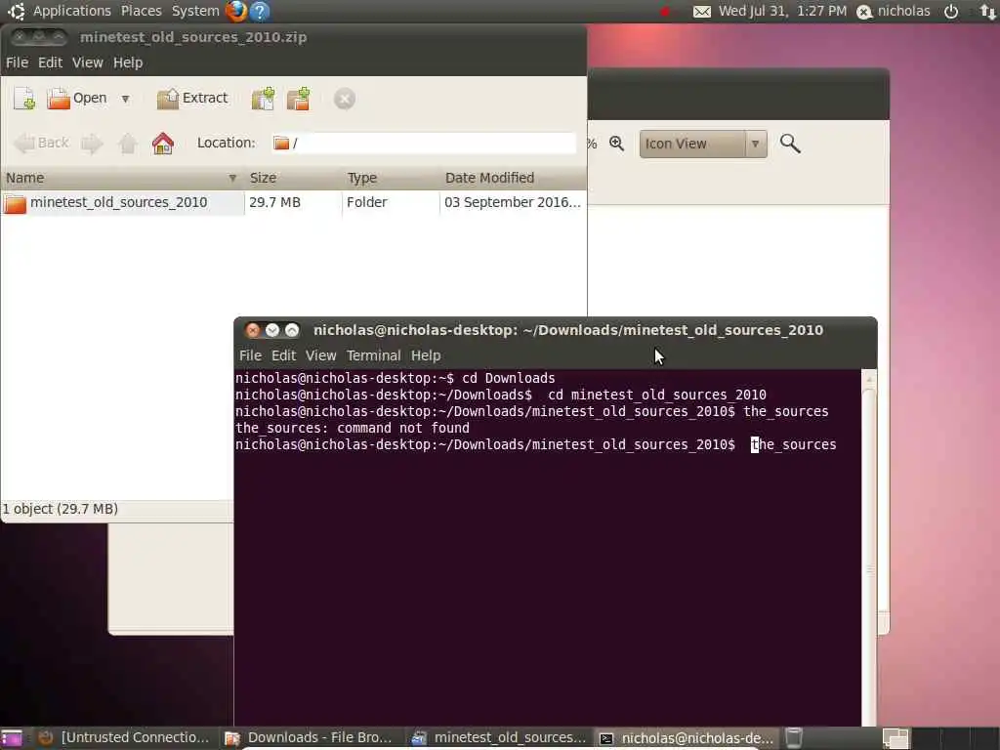Open archive with the Open button
This screenshot has height=750, width=1000.
(x=76, y=99)
